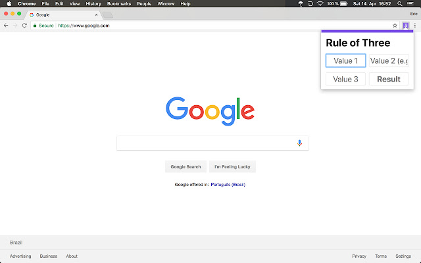Screen dimensions: 421x263
Task: Click the date and time in menu bar
Action: [x=372, y=4]
